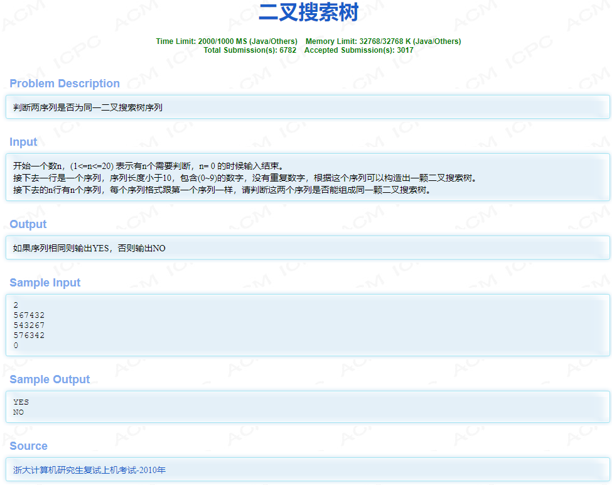Click the Input section heading
The height and width of the screenshot is (485, 612).
point(23,142)
